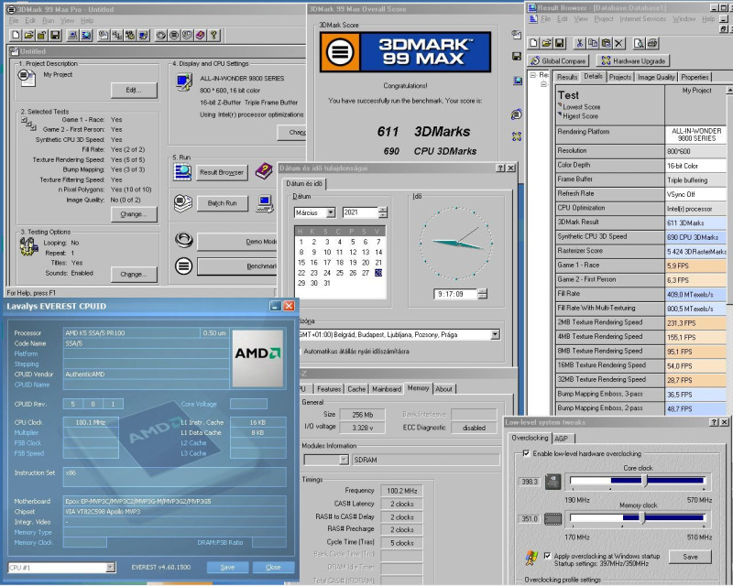Click Cut scissors icon in Result Browser toolbar
The height and width of the screenshot is (586, 733).
click(x=580, y=43)
